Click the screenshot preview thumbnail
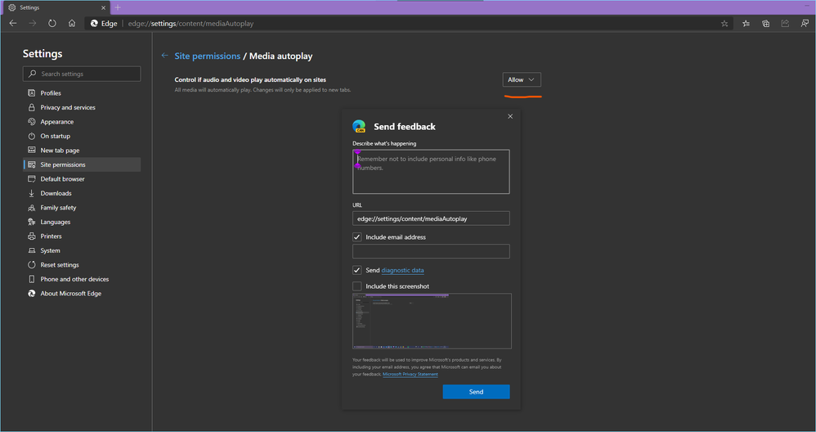816x432 pixels. click(x=432, y=322)
